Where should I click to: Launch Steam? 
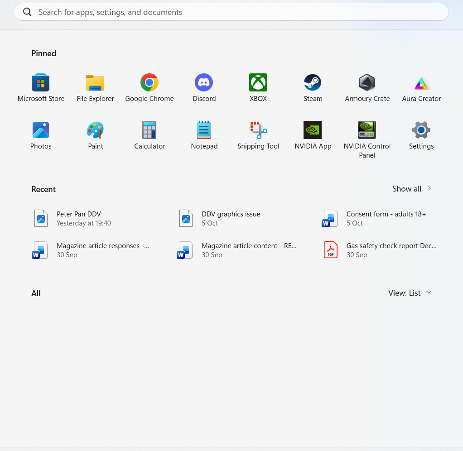pos(313,88)
